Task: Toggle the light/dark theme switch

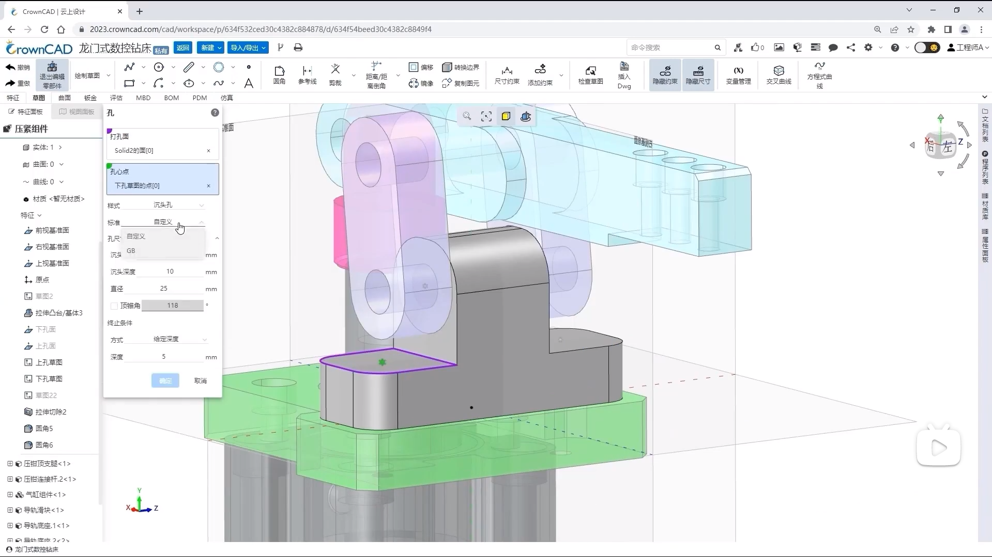Action: pos(927,47)
